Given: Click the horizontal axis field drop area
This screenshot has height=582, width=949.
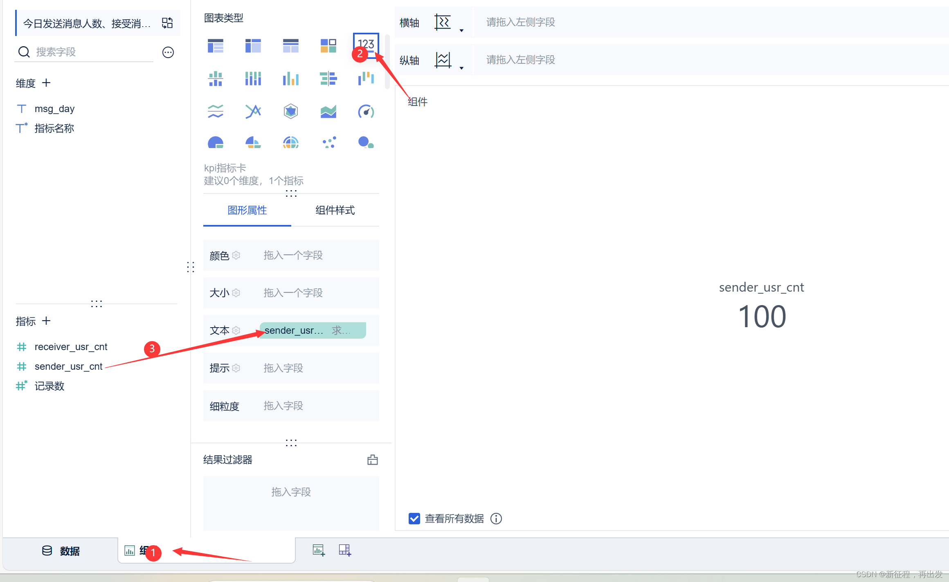Looking at the screenshot, I should coord(711,22).
